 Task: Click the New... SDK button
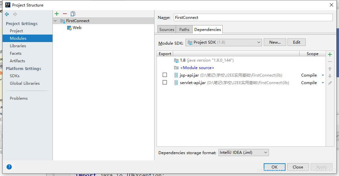275,42
